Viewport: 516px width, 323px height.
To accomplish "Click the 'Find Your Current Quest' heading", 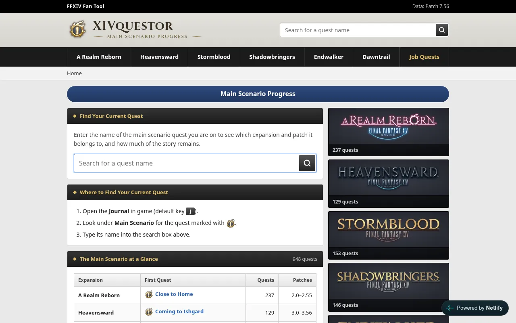I will point(111,116).
